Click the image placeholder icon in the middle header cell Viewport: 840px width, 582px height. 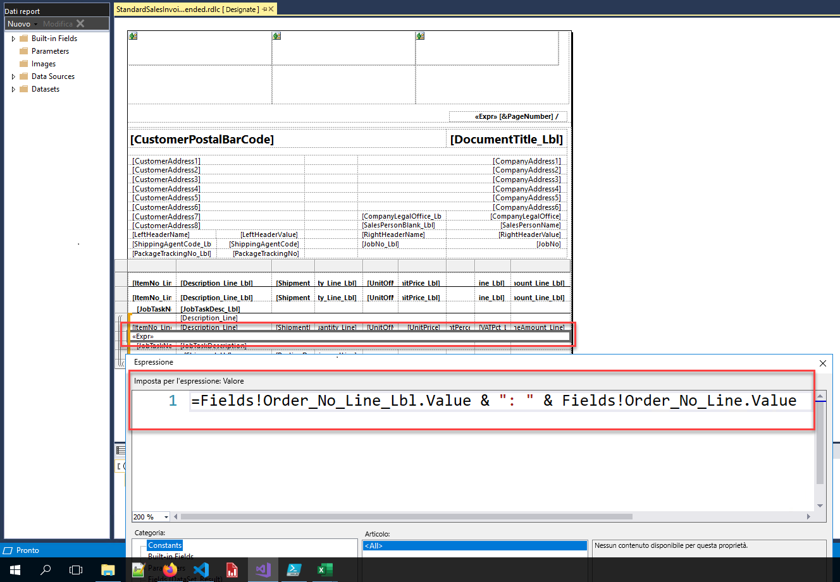tap(276, 36)
